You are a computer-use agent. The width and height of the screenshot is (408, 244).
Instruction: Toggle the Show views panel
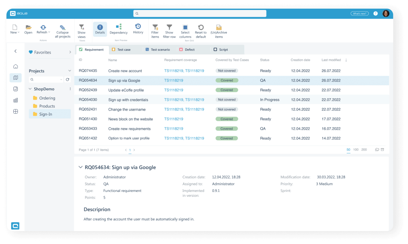click(x=82, y=28)
